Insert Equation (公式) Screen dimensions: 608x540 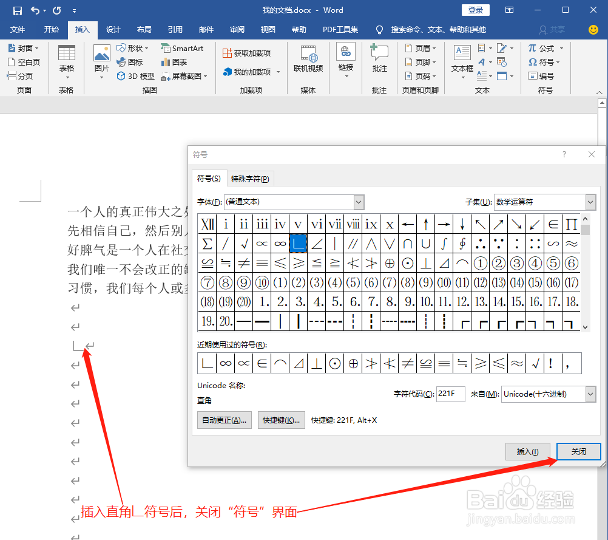[x=546, y=48]
